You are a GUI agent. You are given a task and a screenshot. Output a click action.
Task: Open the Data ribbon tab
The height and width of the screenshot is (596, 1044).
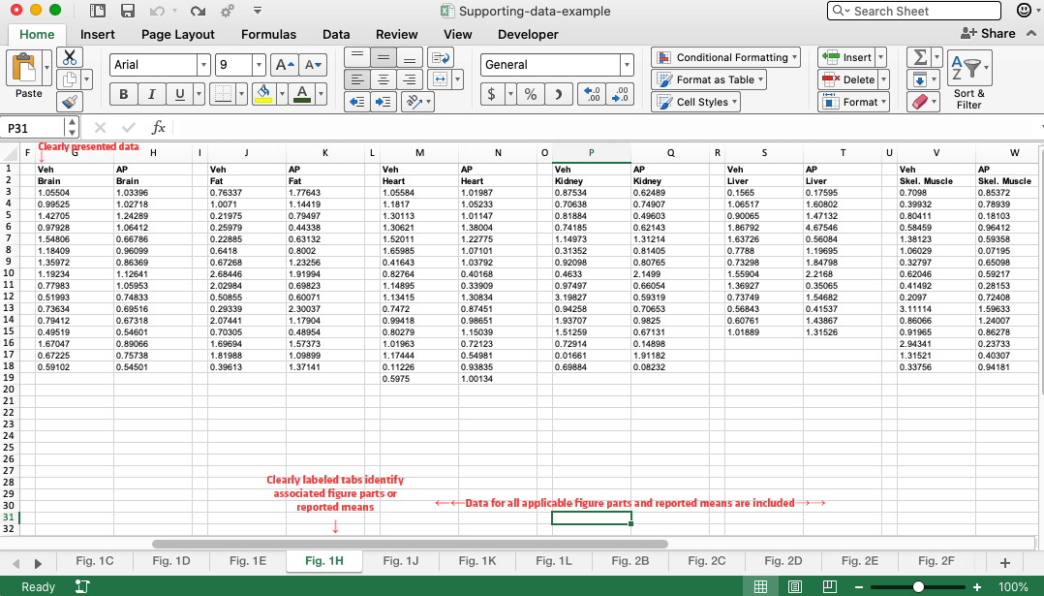[336, 34]
